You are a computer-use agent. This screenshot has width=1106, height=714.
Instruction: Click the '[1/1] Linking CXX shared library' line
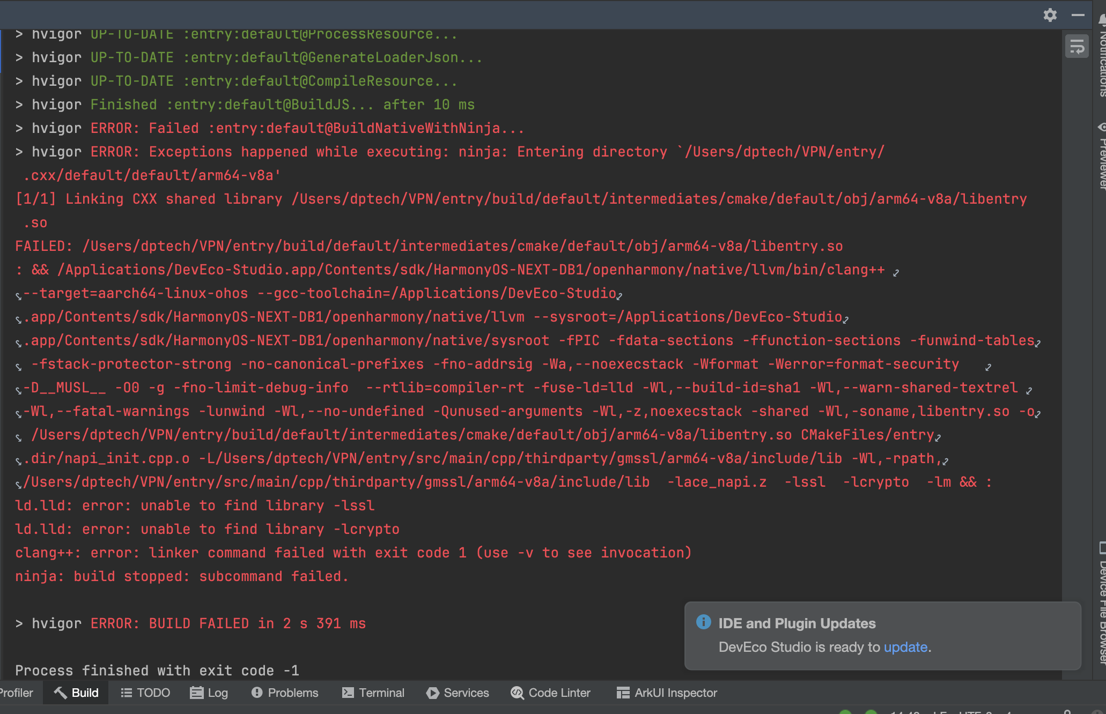pyautogui.click(x=521, y=199)
